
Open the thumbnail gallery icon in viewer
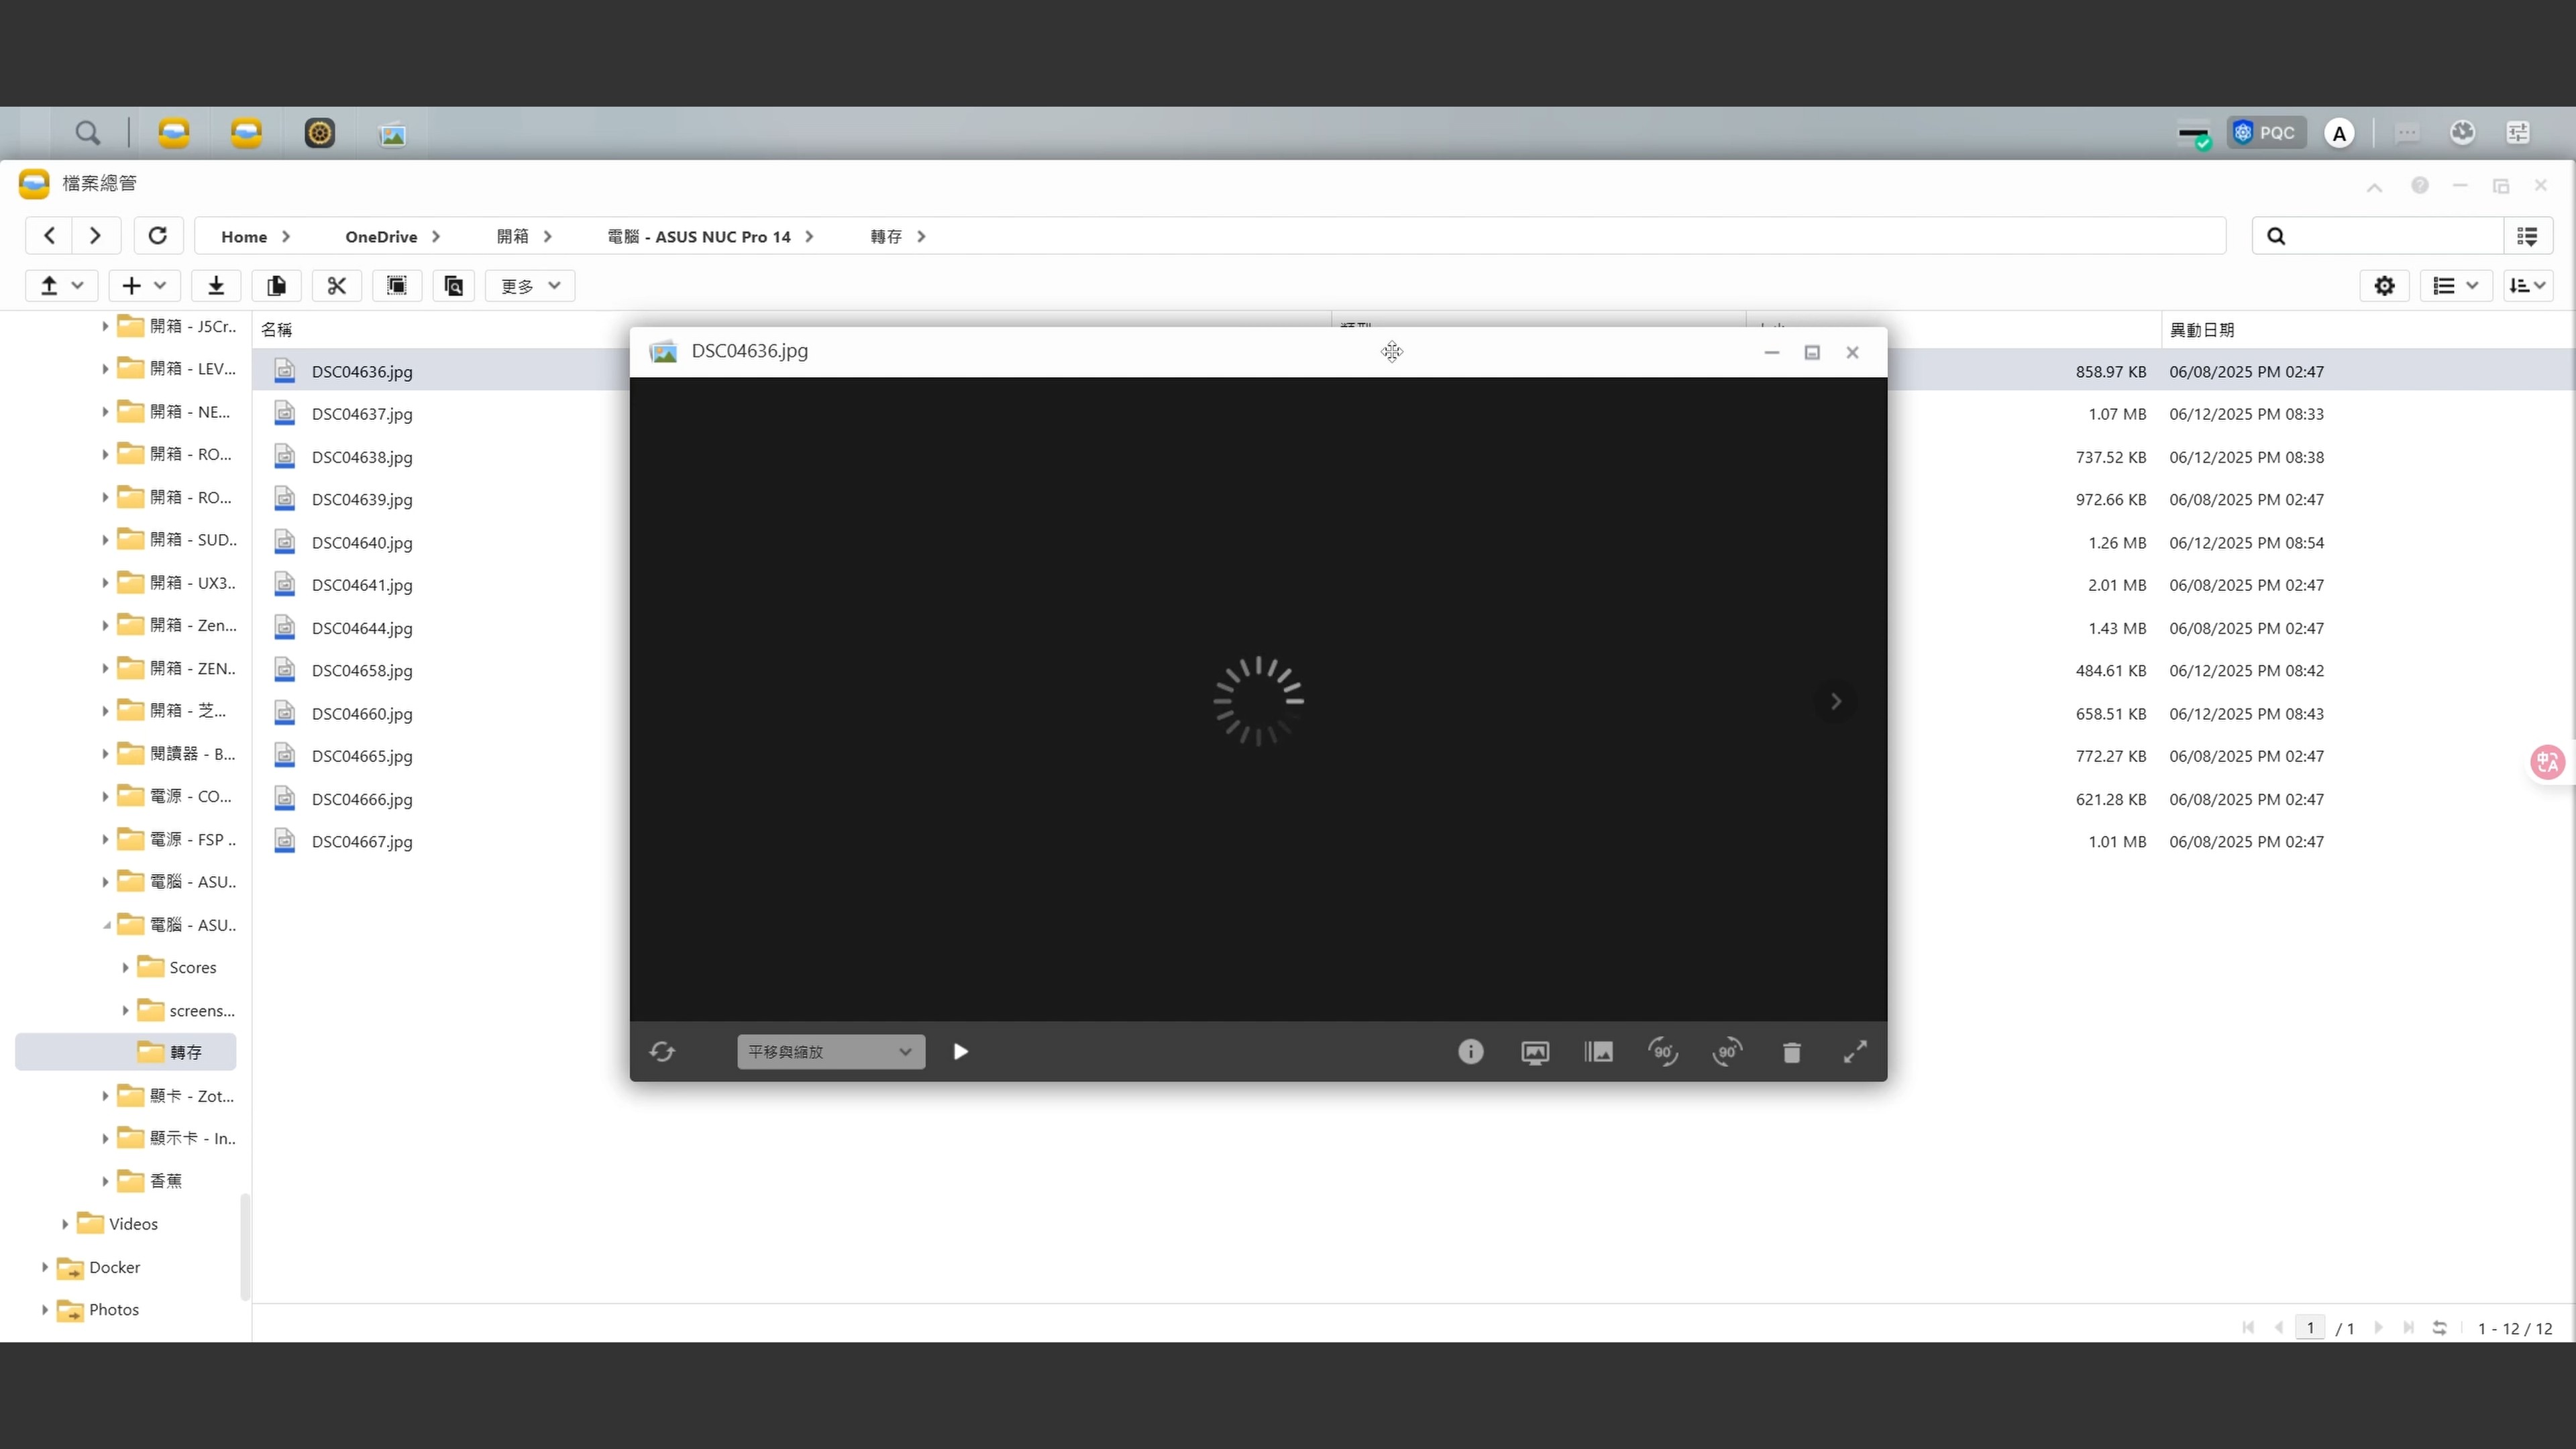tap(1598, 1052)
